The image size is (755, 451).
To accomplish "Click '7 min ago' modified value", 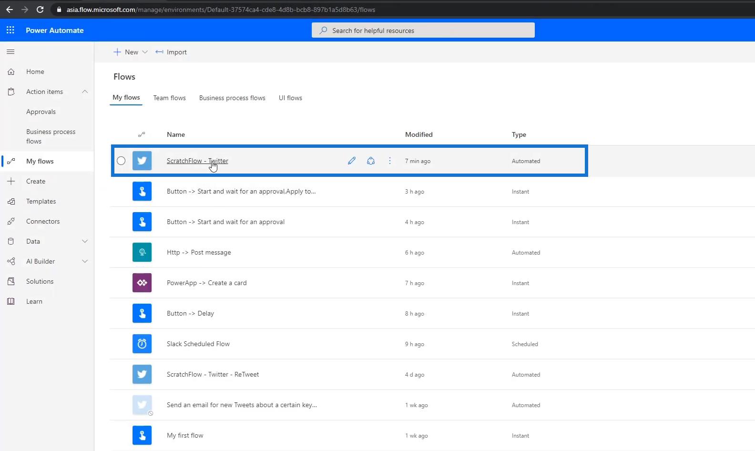I will (x=418, y=161).
